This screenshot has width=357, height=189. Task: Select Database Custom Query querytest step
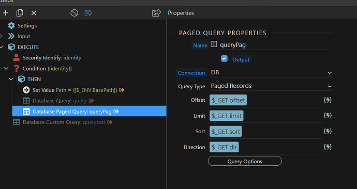point(63,122)
